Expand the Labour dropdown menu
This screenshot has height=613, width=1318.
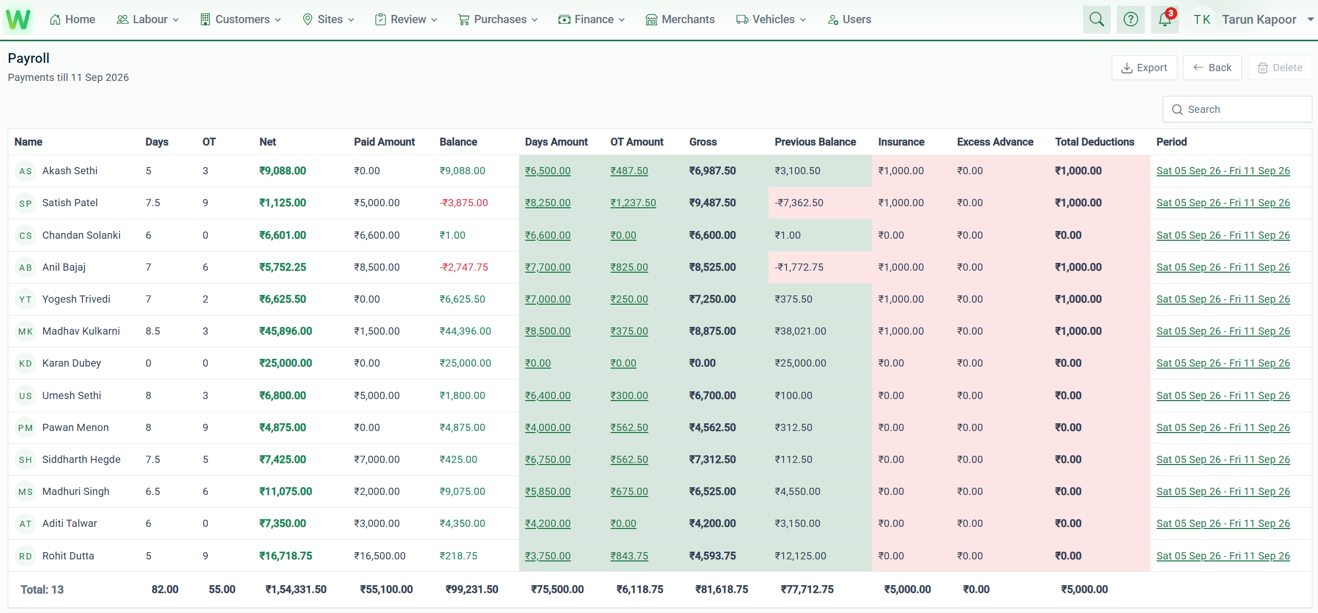coord(148,20)
